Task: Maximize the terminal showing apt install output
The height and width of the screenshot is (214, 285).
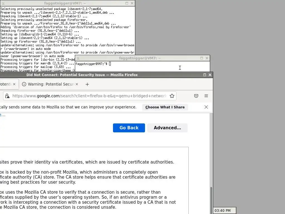Action: pyautogui.click(x=127, y=3)
